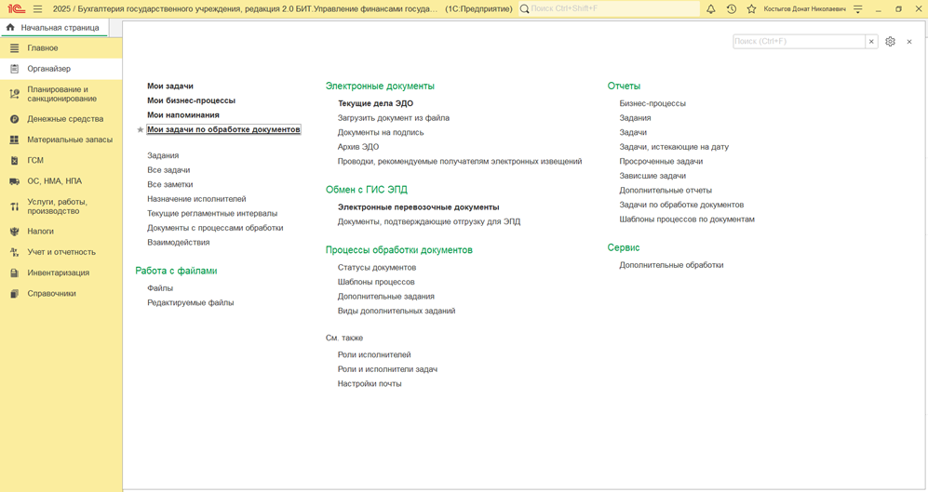Open Документы на подпись

(381, 132)
